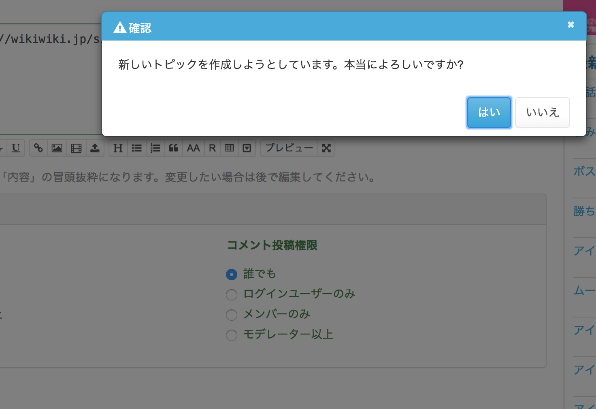Screen dimensions: 596x409
Task: Select the 誰でも radio option
Action: point(232,275)
